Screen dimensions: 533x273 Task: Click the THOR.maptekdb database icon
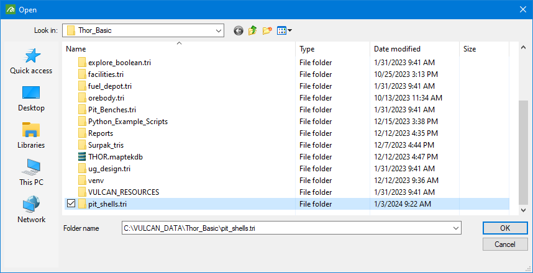click(x=82, y=157)
